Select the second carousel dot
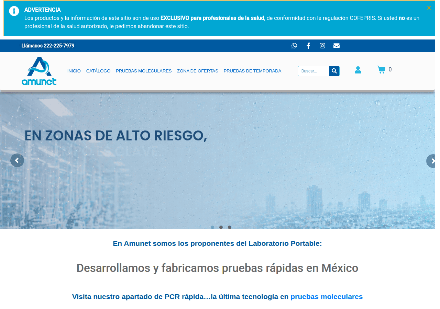Image resolution: width=440 pixels, height=309 pixels. 221,227
